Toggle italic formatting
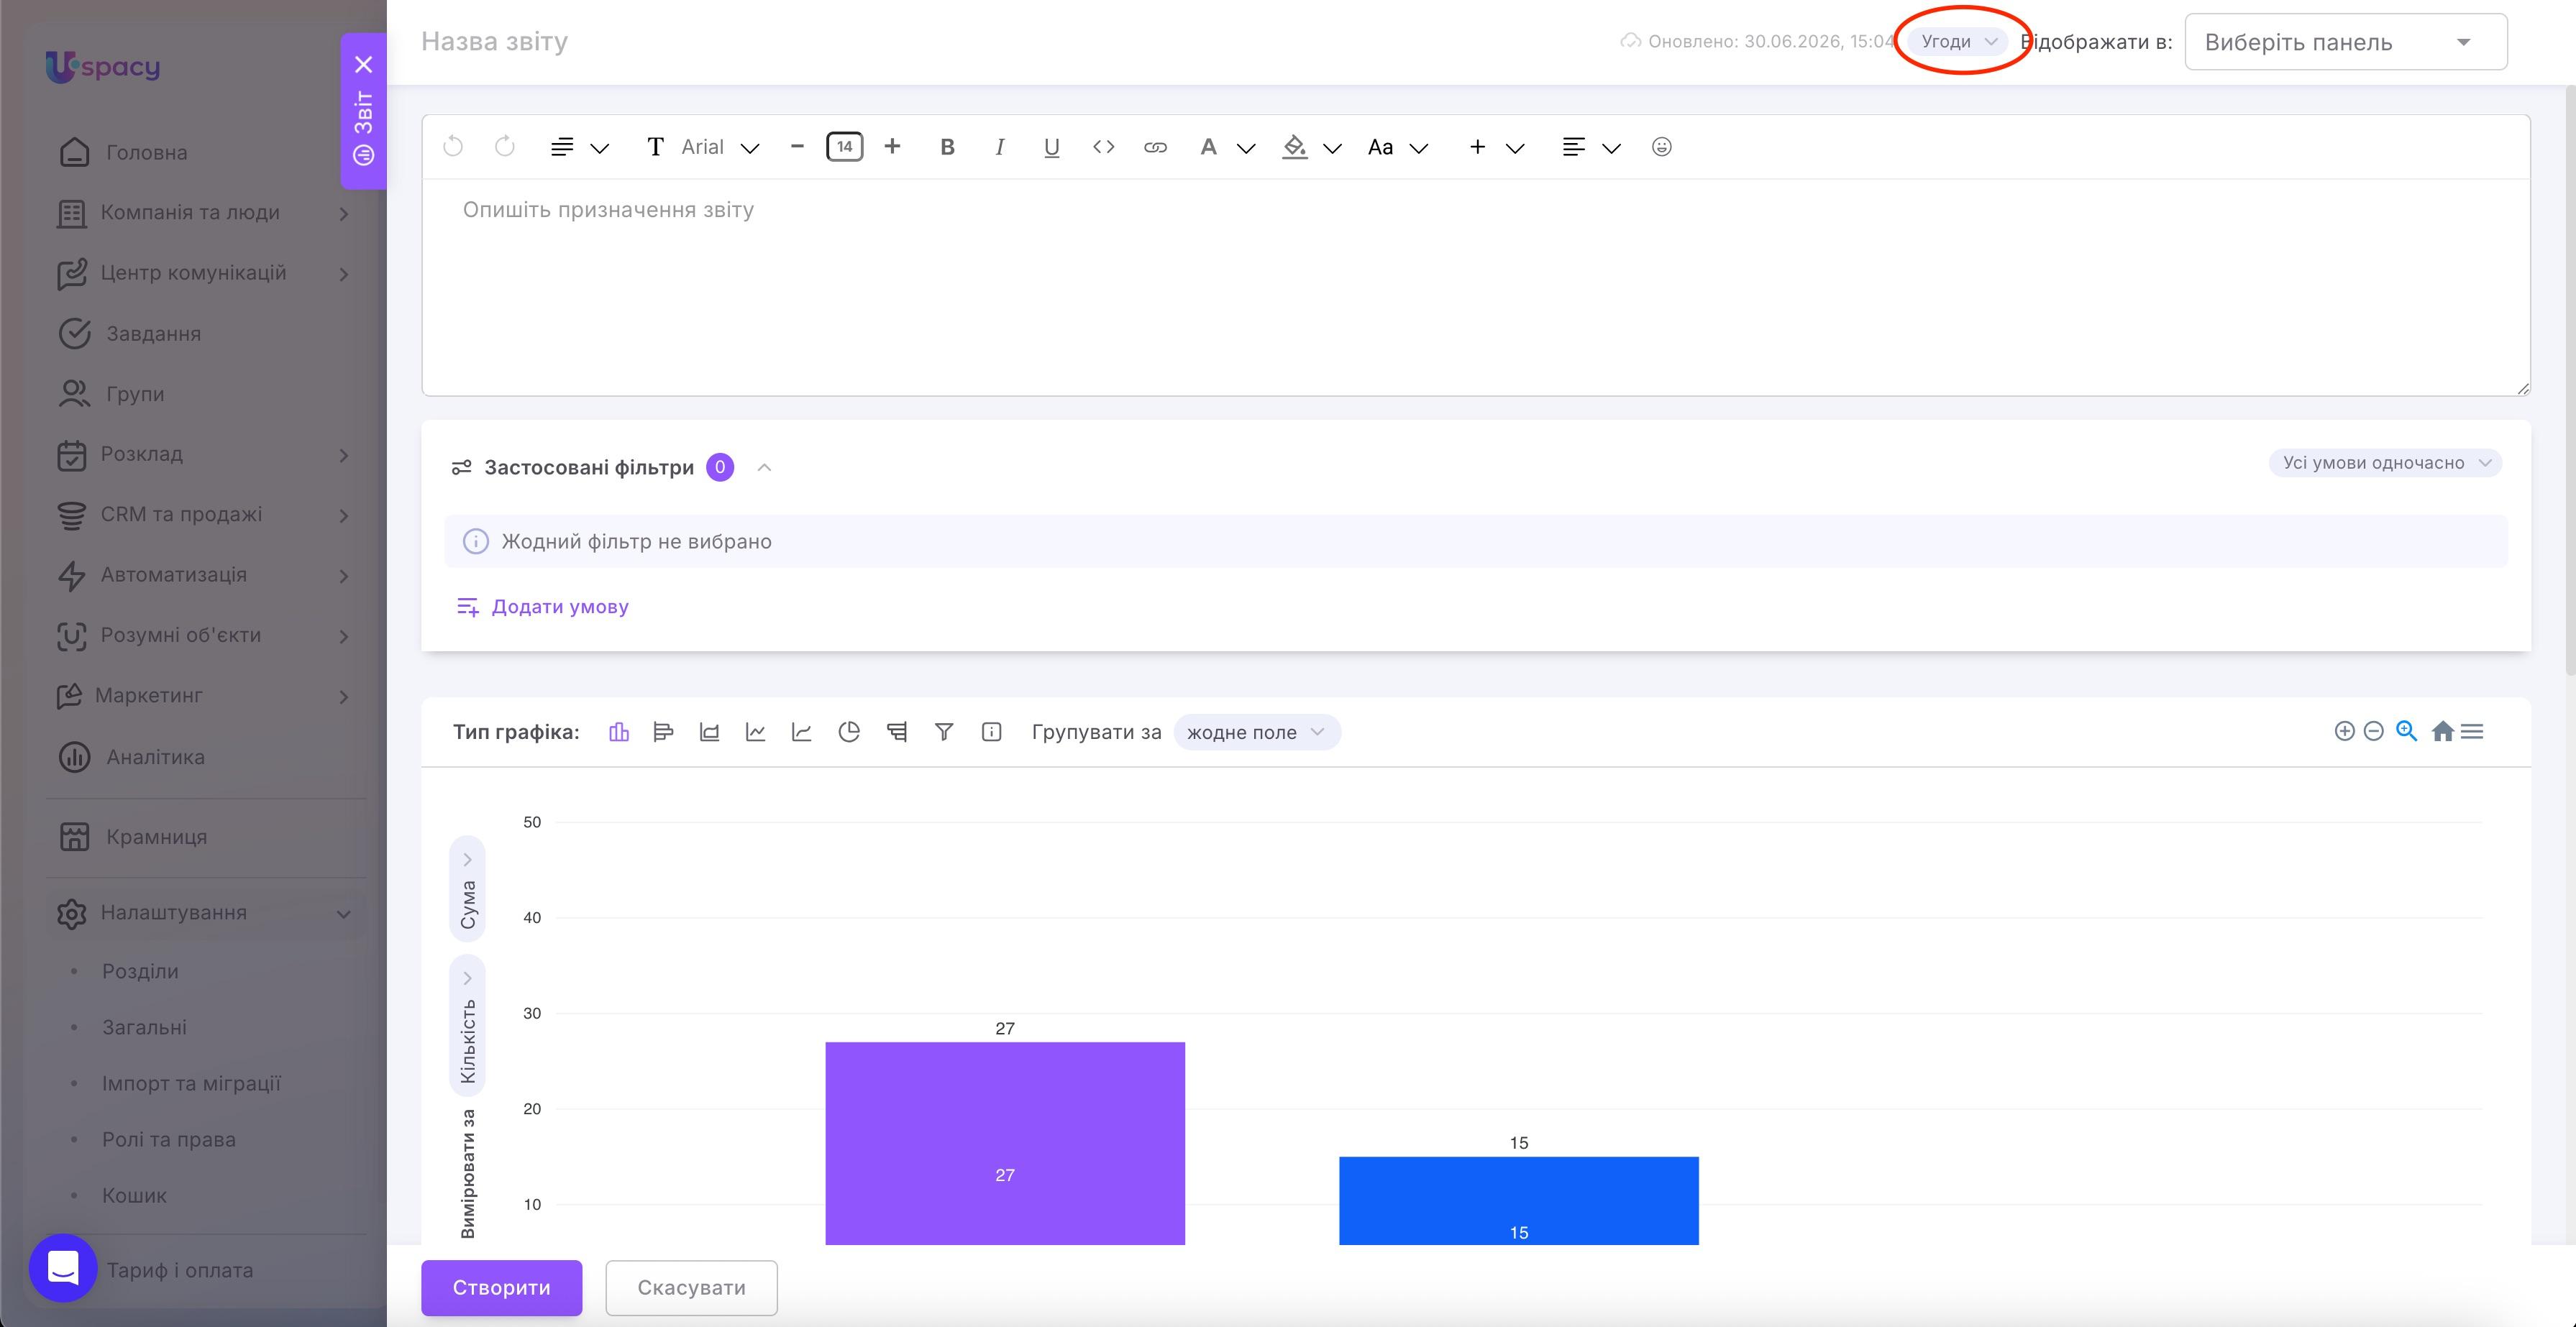The width and height of the screenshot is (2576, 1327). [999, 147]
